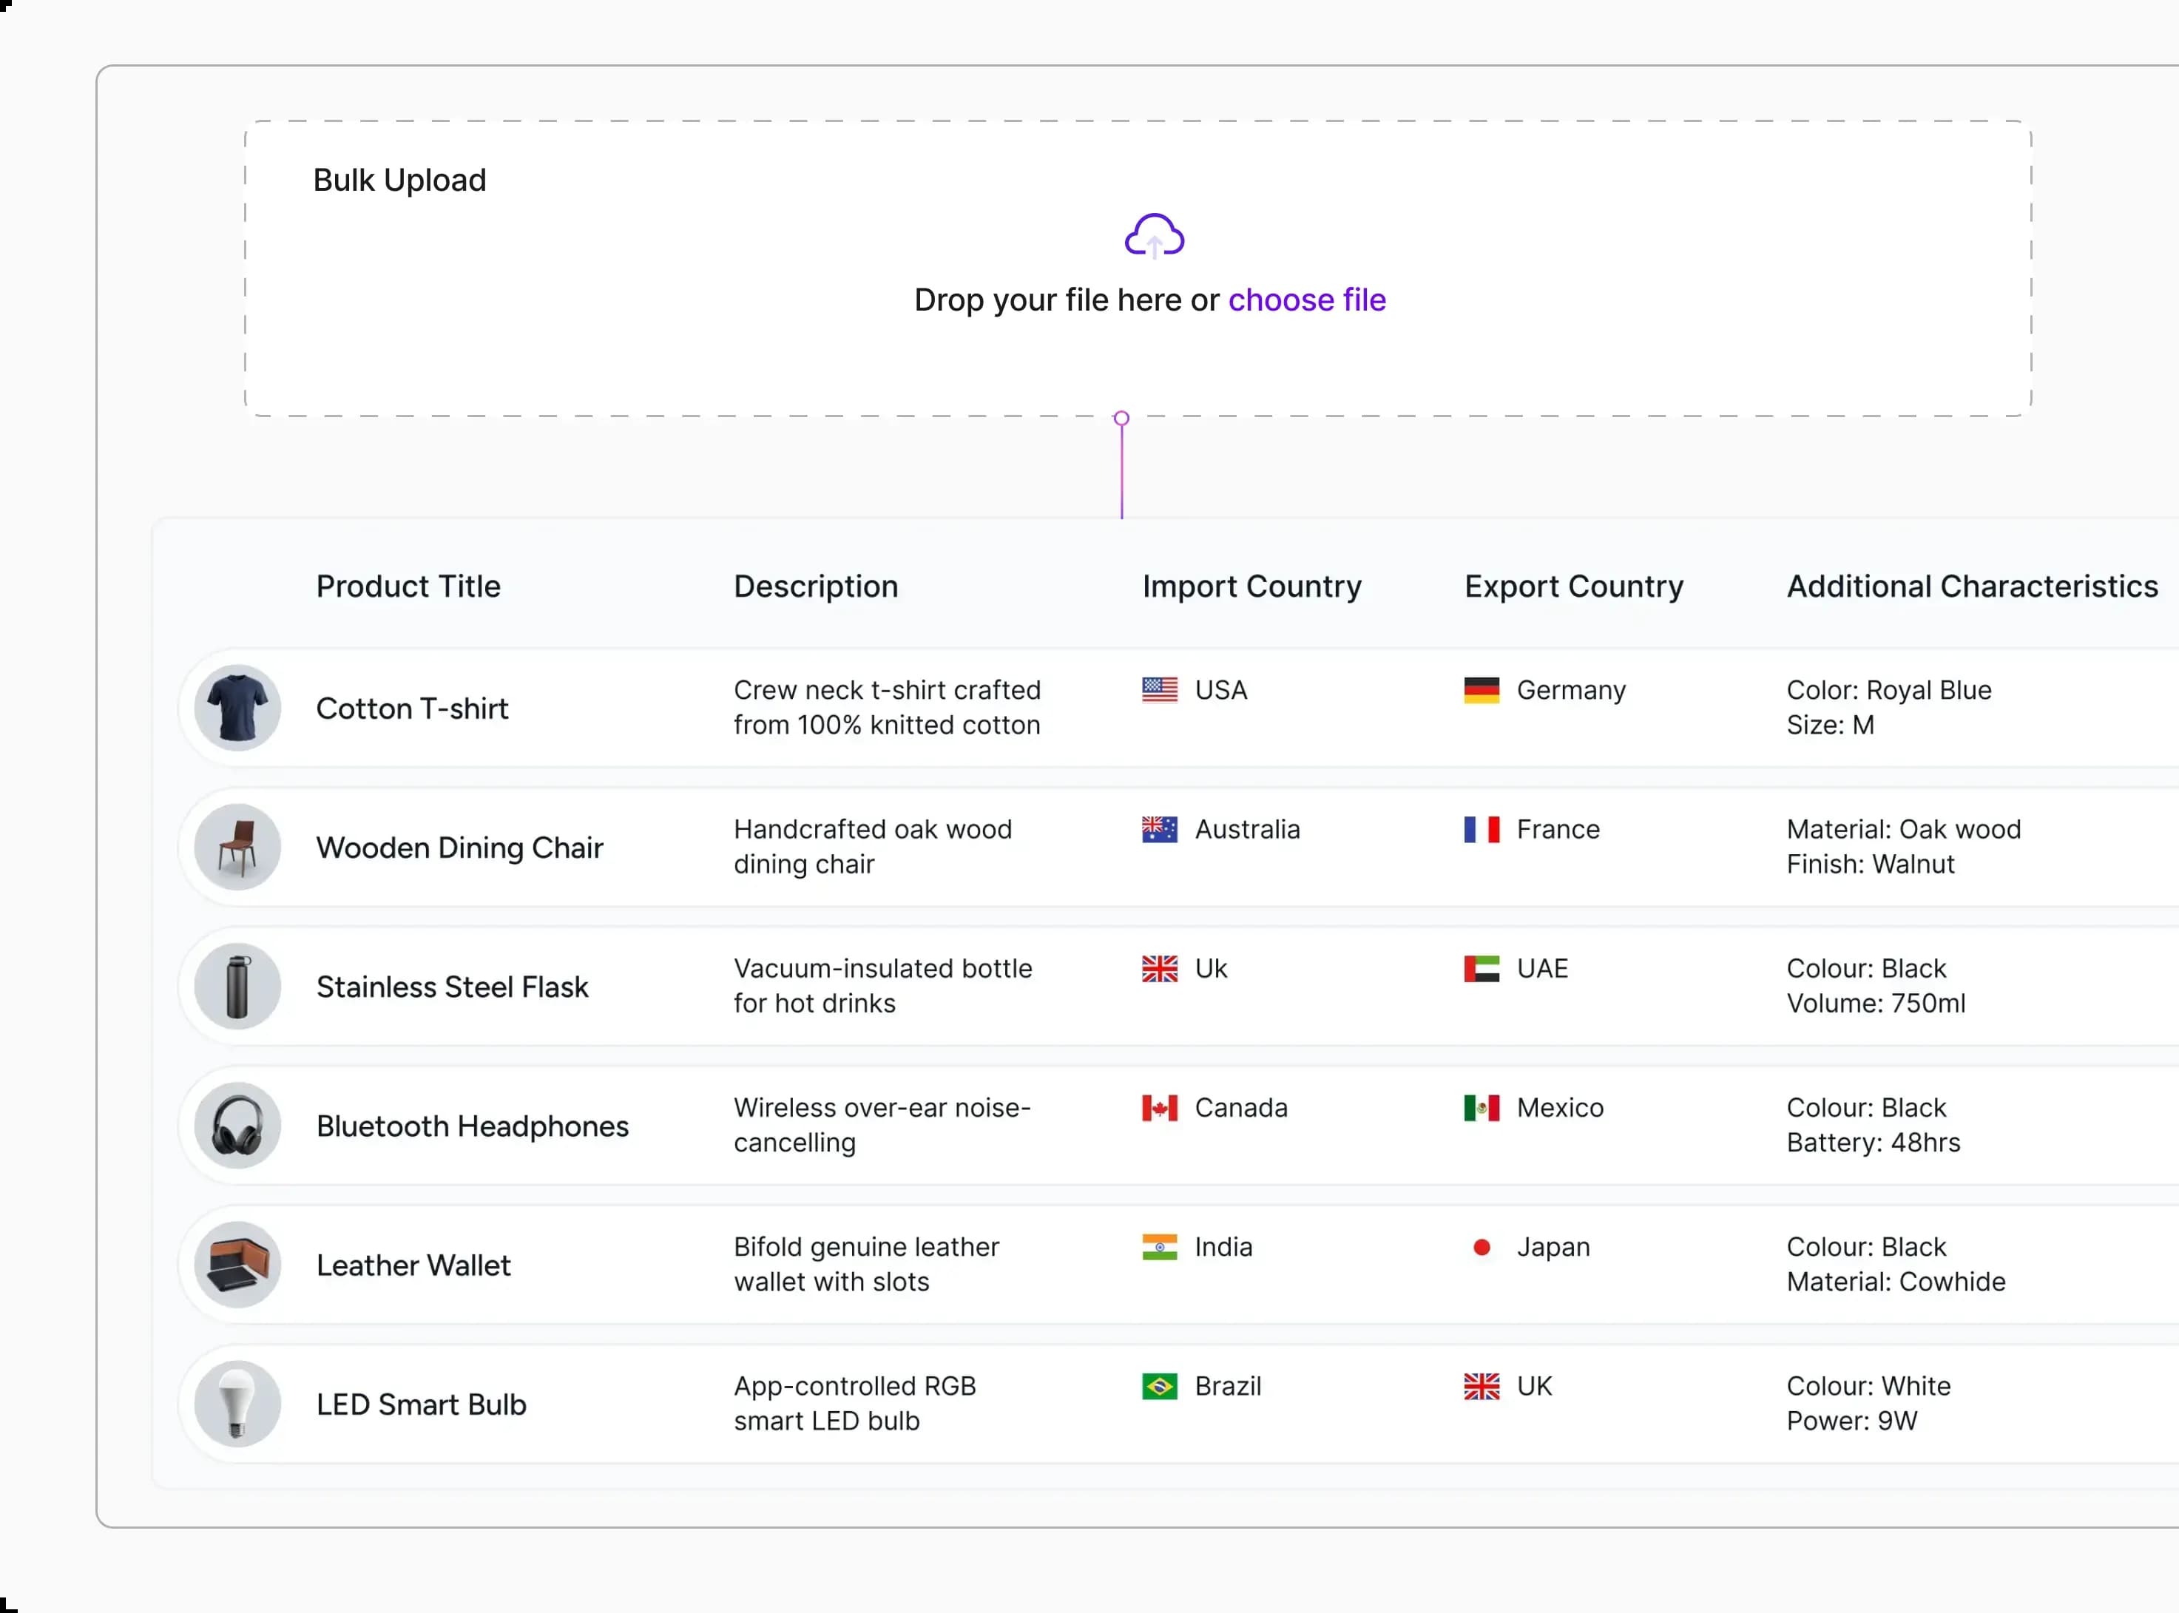
Task: Click the choose file link
Action: tap(1306, 300)
